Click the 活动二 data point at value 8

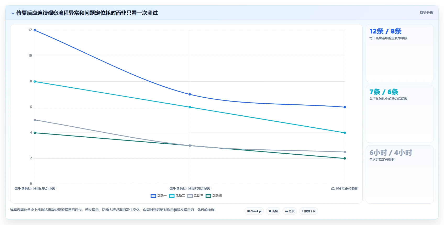35,82
